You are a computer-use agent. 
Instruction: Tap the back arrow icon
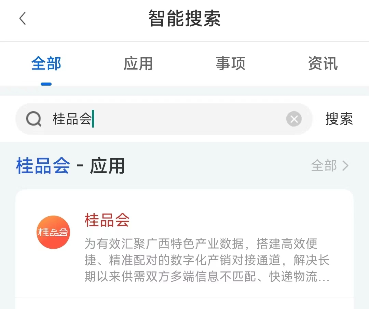(x=23, y=18)
